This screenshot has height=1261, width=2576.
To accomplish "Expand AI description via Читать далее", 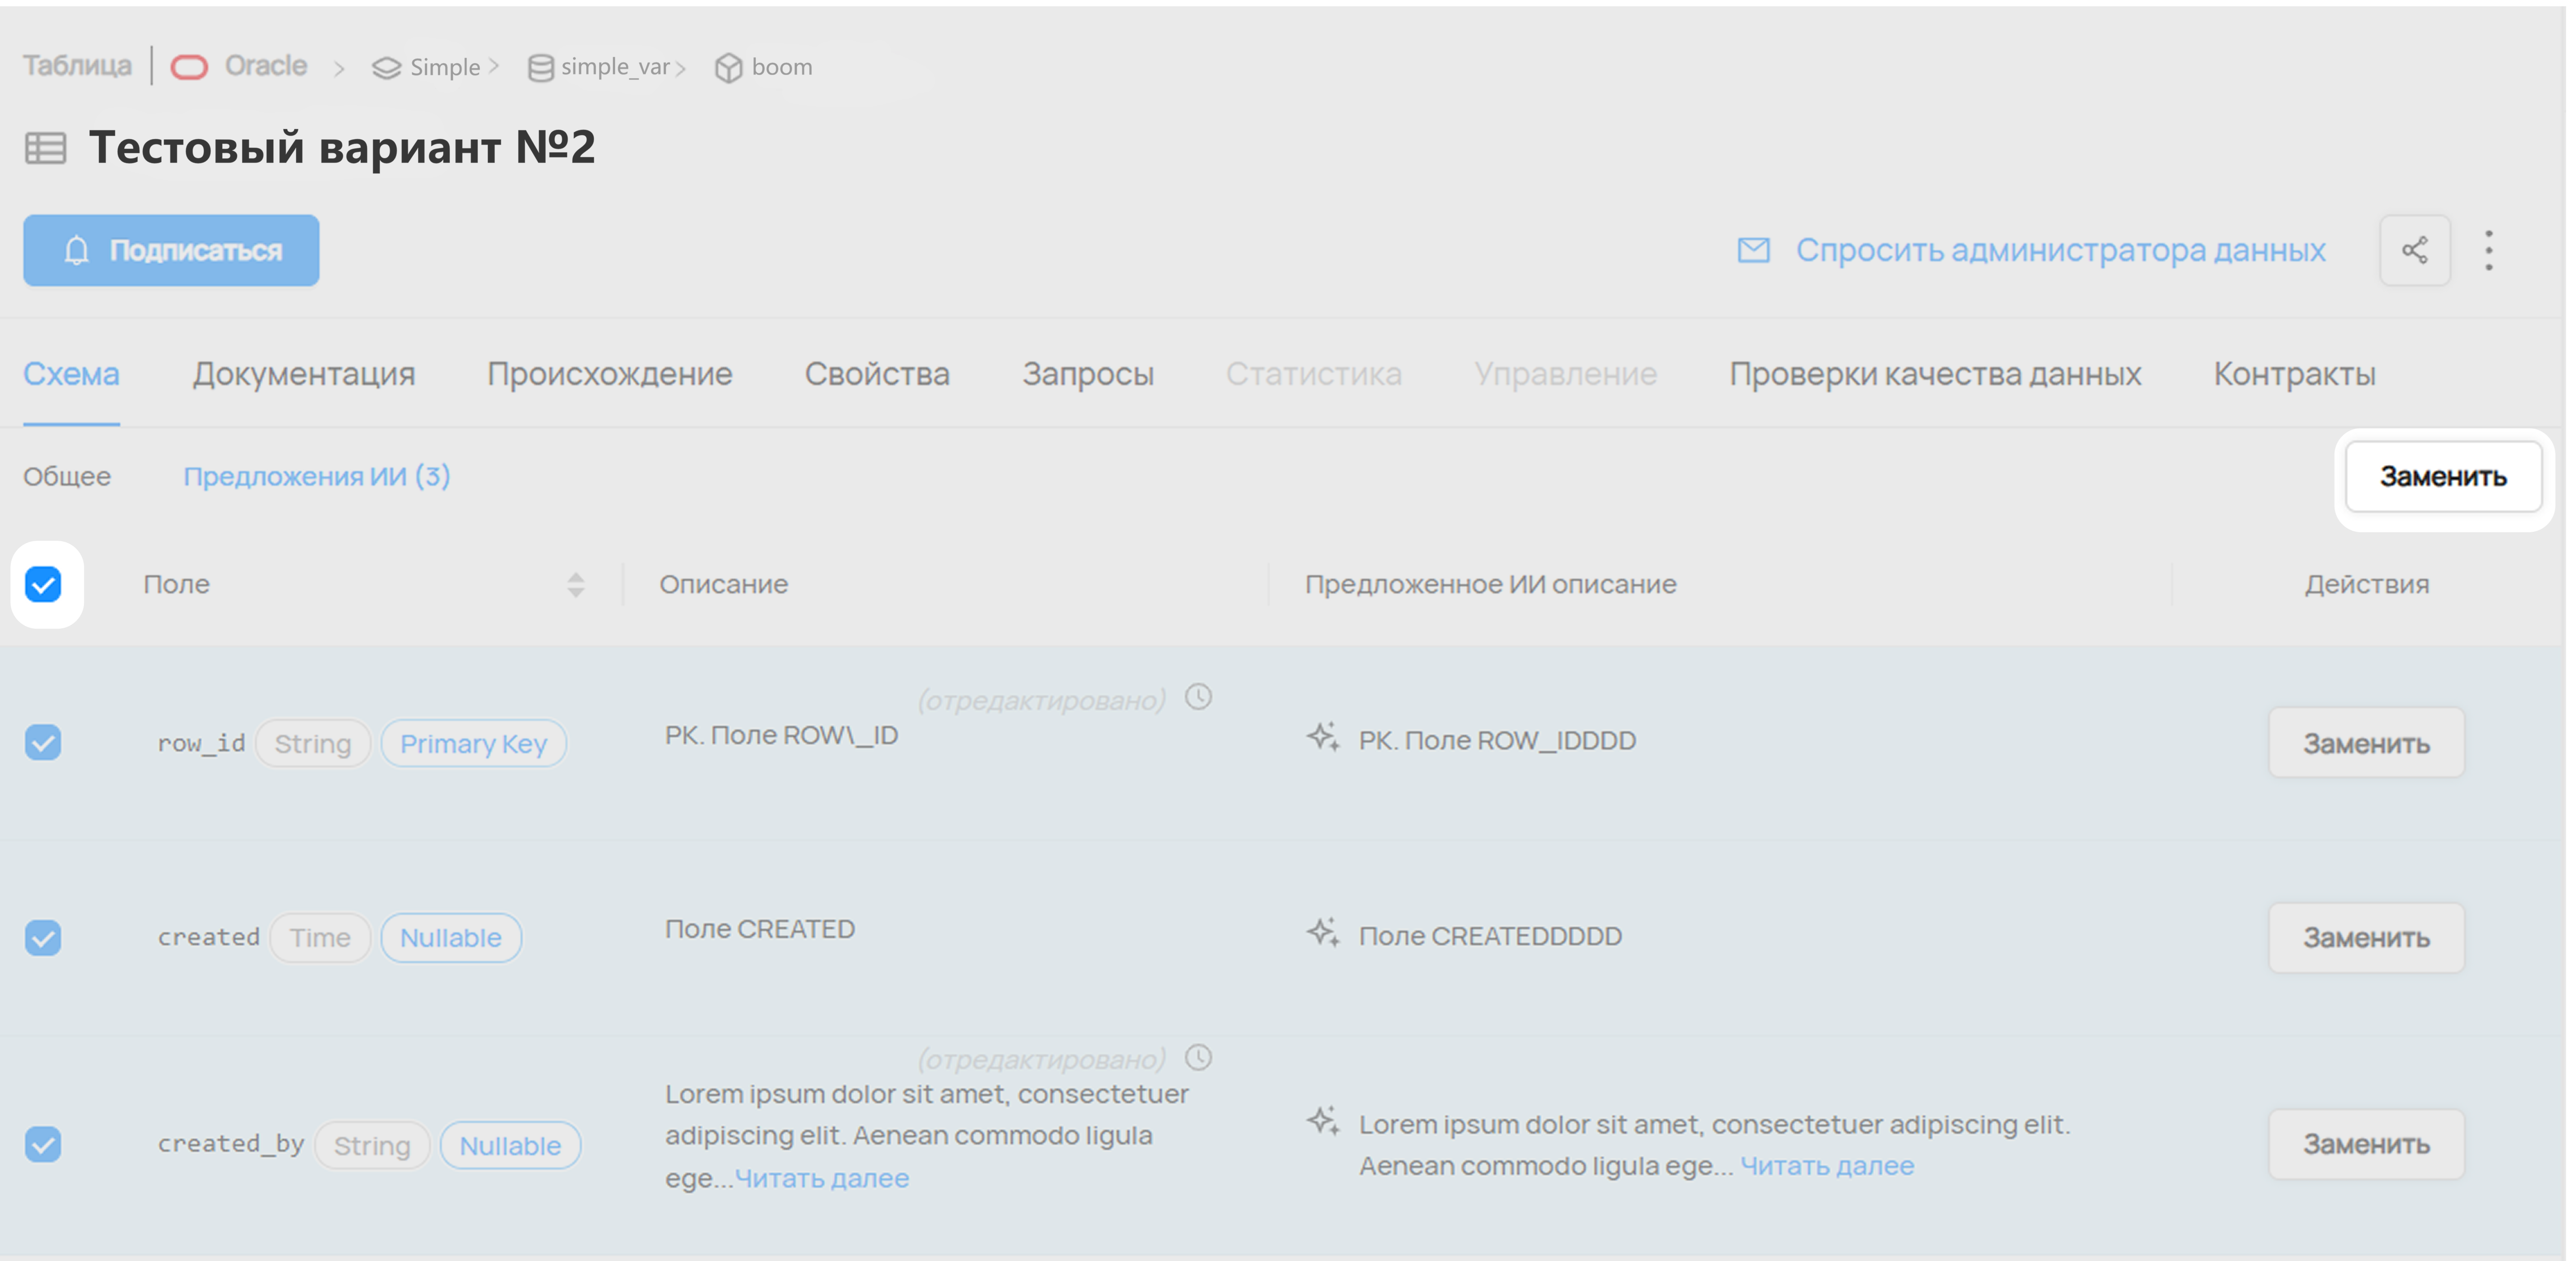I will pyautogui.click(x=1826, y=1166).
